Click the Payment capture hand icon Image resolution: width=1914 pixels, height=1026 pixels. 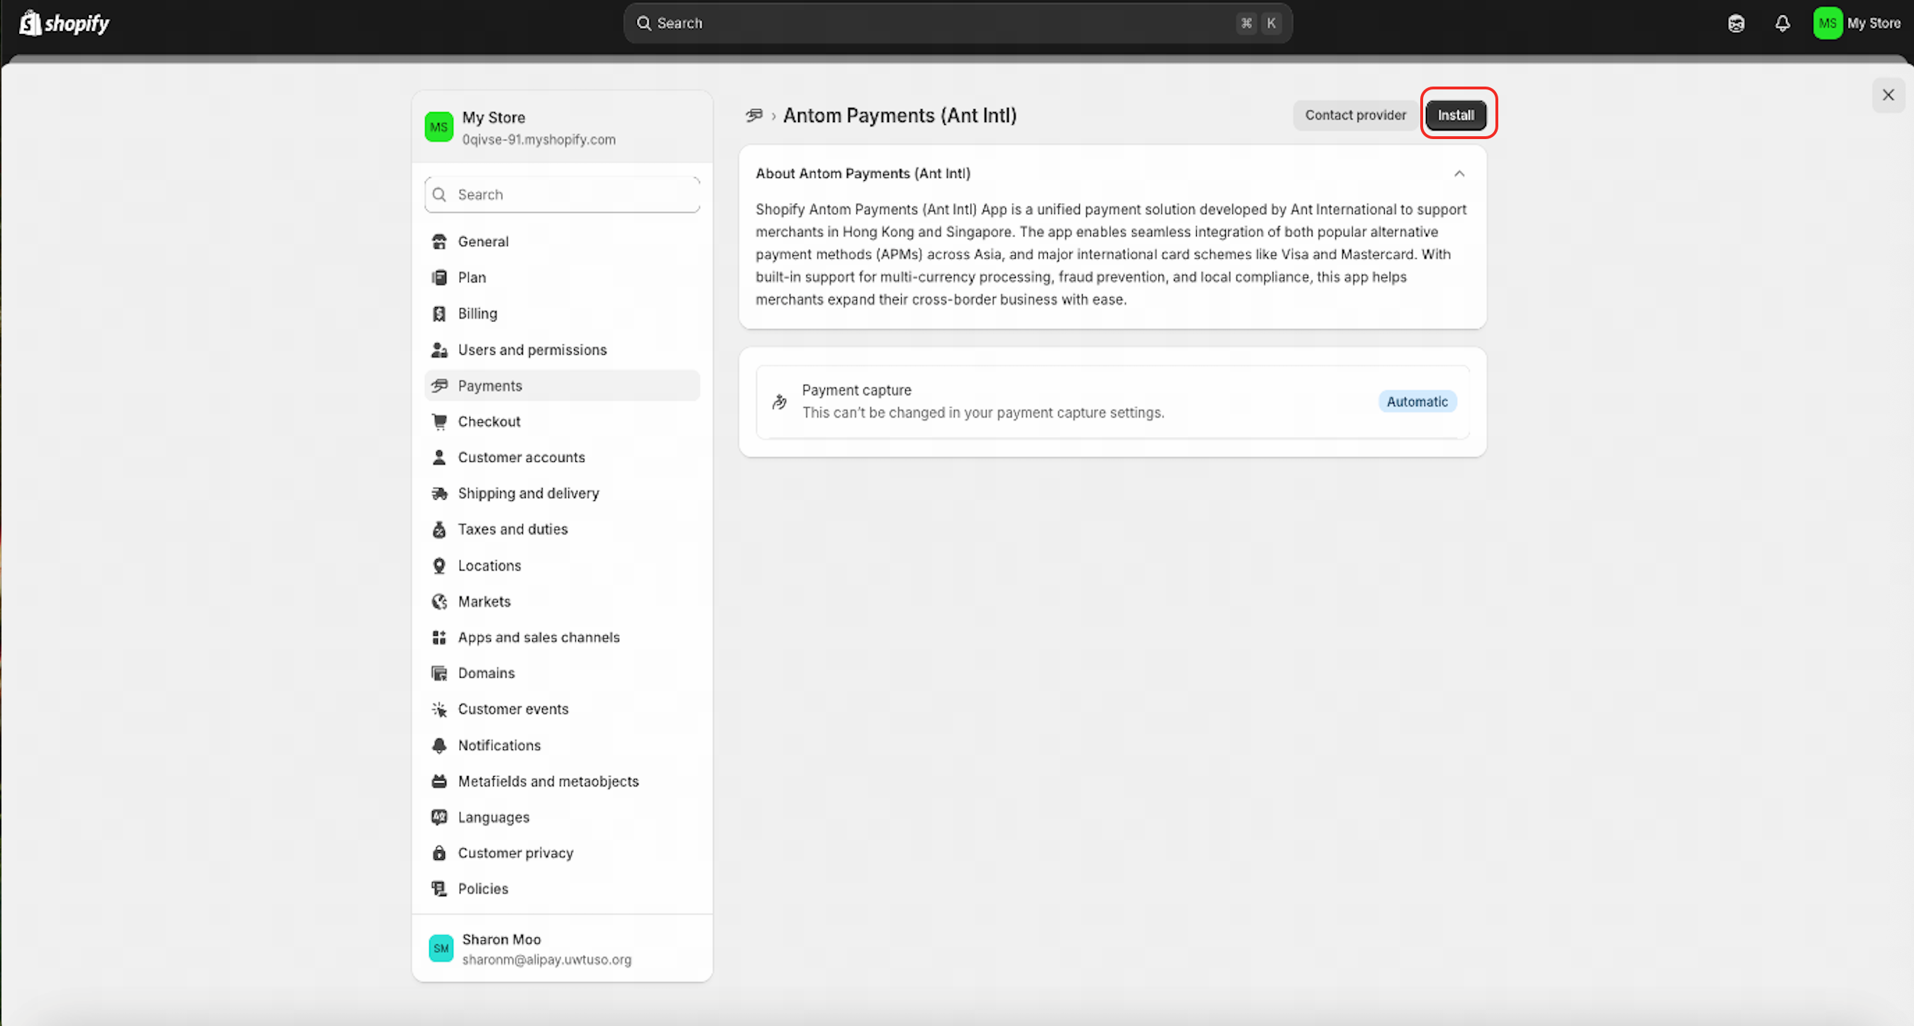780,402
